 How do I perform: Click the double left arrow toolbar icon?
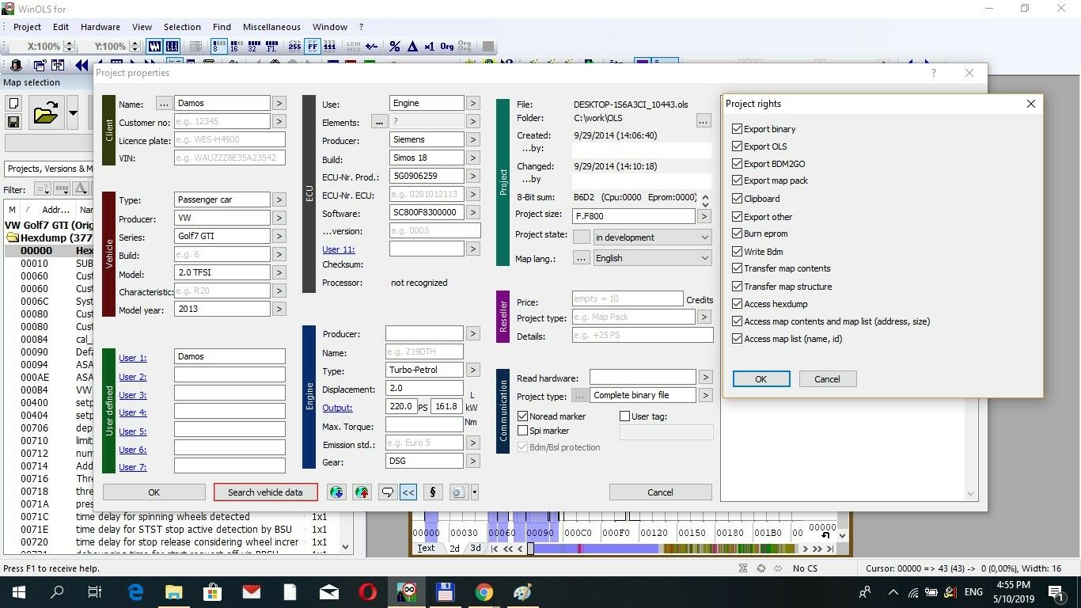coord(81,65)
